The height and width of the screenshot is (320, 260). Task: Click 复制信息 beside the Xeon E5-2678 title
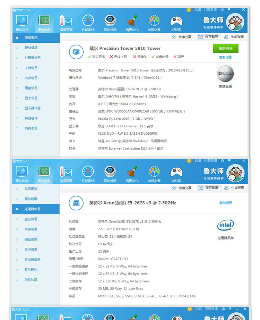click(x=226, y=203)
